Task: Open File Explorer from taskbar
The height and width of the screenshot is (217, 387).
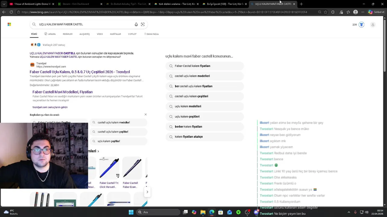Action: pos(203,212)
